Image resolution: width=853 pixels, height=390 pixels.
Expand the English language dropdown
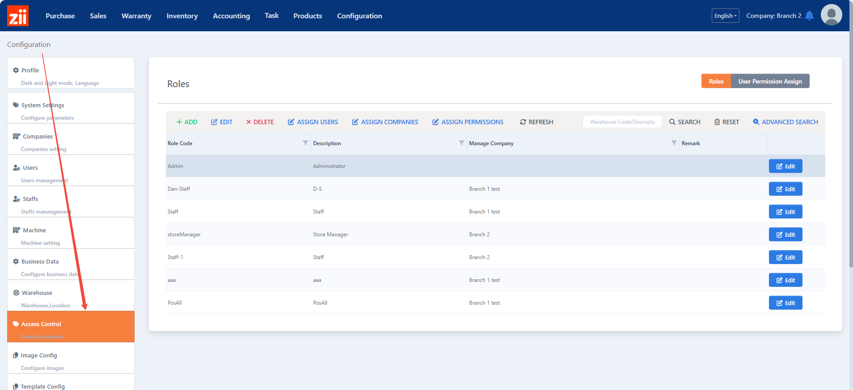[x=725, y=16]
